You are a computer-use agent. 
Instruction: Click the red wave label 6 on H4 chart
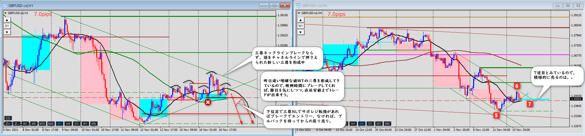click(517, 86)
